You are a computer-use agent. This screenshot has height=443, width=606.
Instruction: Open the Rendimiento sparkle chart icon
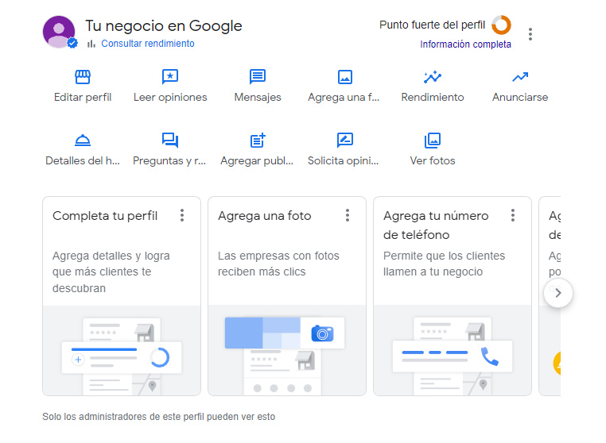pyautogui.click(x=433, y=77)
